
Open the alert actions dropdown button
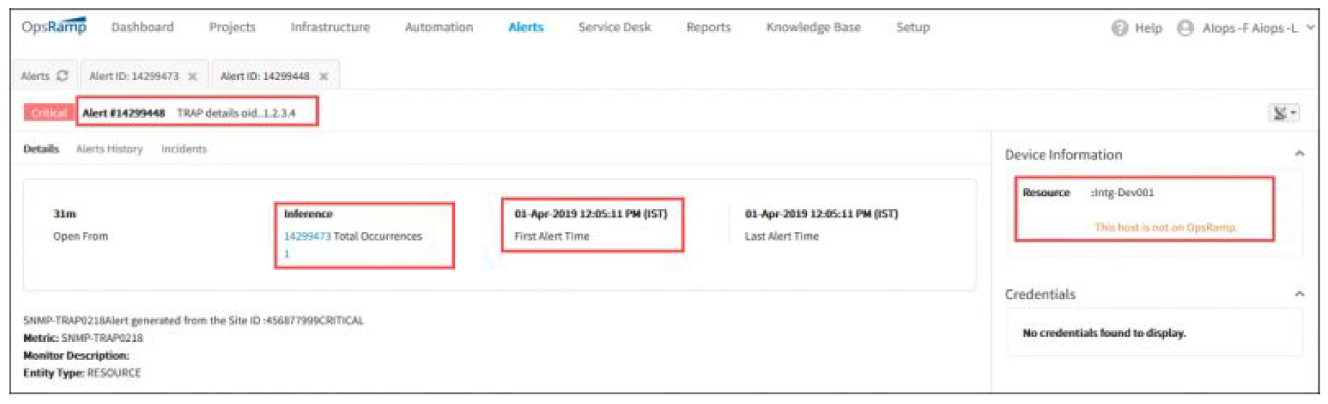click(x=1284, y=113)
